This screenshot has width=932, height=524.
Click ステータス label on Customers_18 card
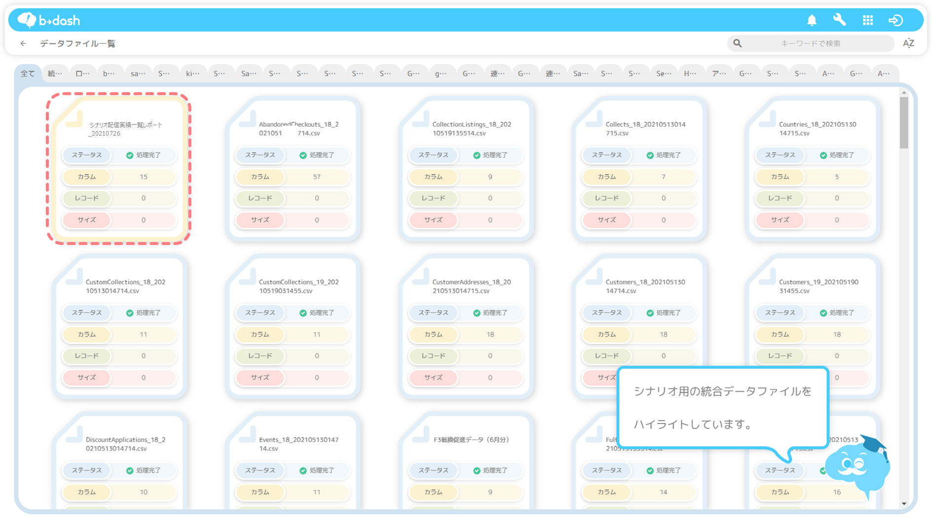pos(607,313)
